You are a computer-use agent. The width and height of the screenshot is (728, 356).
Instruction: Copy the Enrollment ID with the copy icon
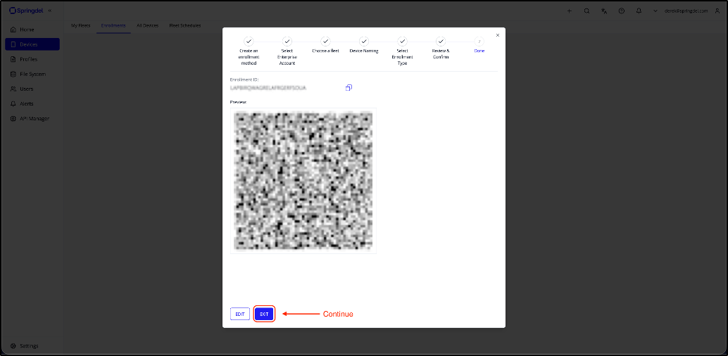tap(349, 87)
